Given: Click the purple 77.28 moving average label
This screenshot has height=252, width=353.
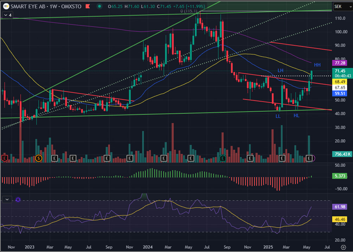Looking at the screenshot, I should tap(341, 63).
